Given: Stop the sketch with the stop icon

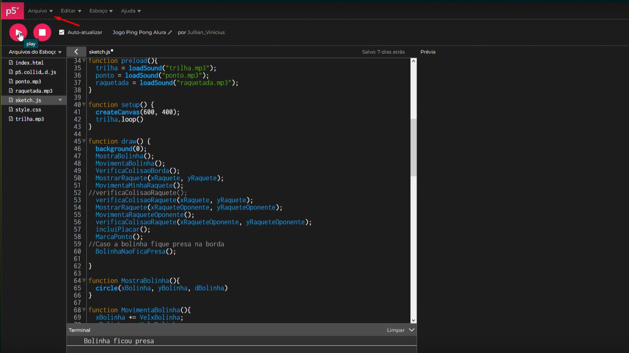Looking at the screenshot, I should pyautogui.click(x=42, y=32).
